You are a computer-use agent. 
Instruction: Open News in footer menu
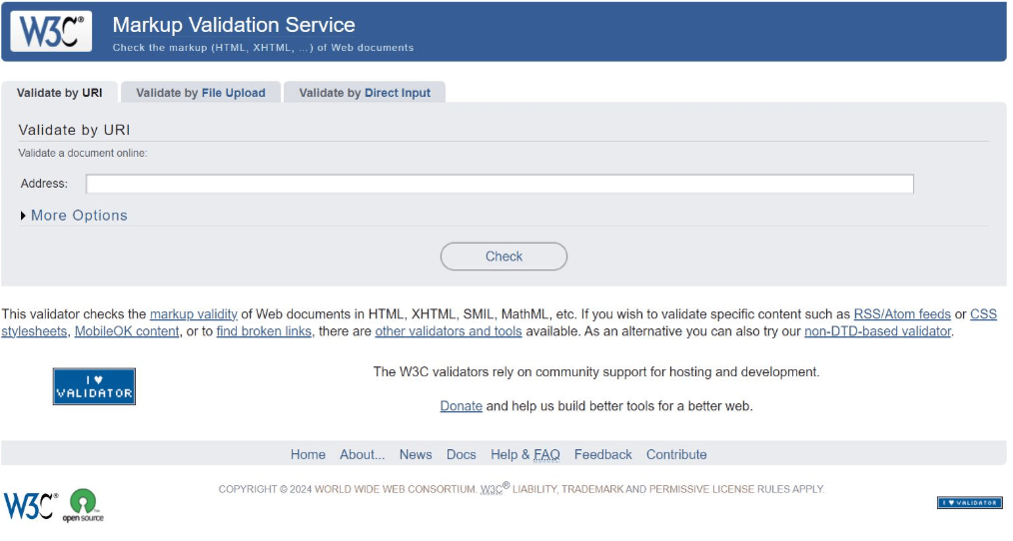pos(416,454)
